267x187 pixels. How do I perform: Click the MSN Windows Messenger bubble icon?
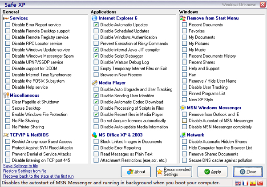tap(183, 108)
